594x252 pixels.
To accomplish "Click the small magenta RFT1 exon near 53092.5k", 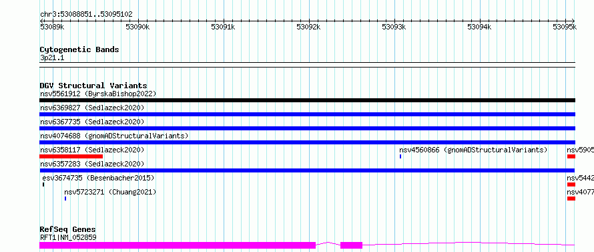I will tap(352, 245).
